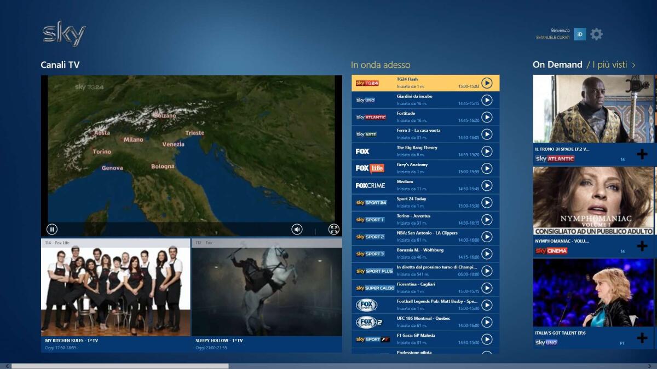Select the Canali TV section header
The width and height of the screenshot is (657, 369).
pyautogui.click(x=60, y=65)
